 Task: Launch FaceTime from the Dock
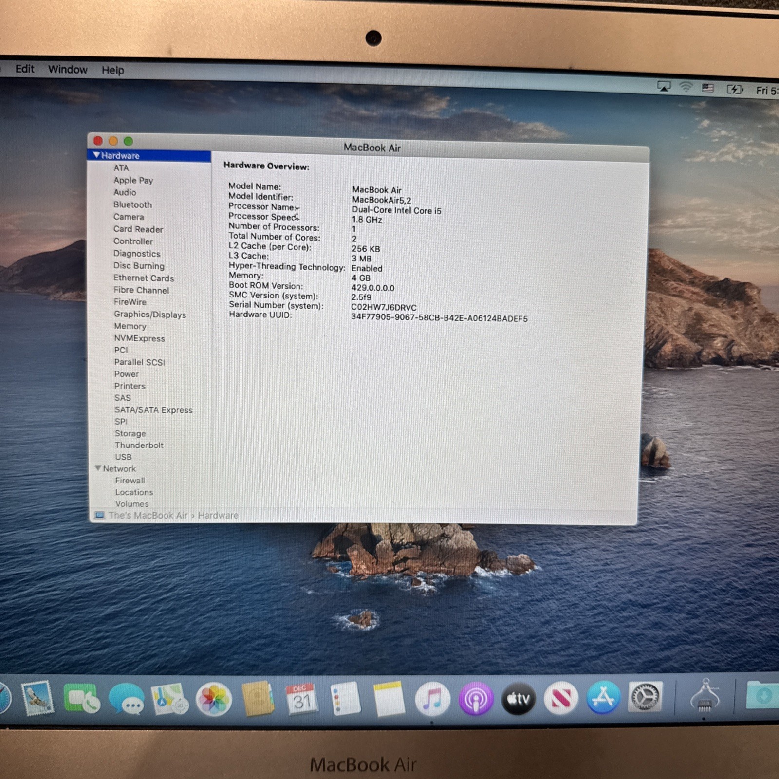81,699
